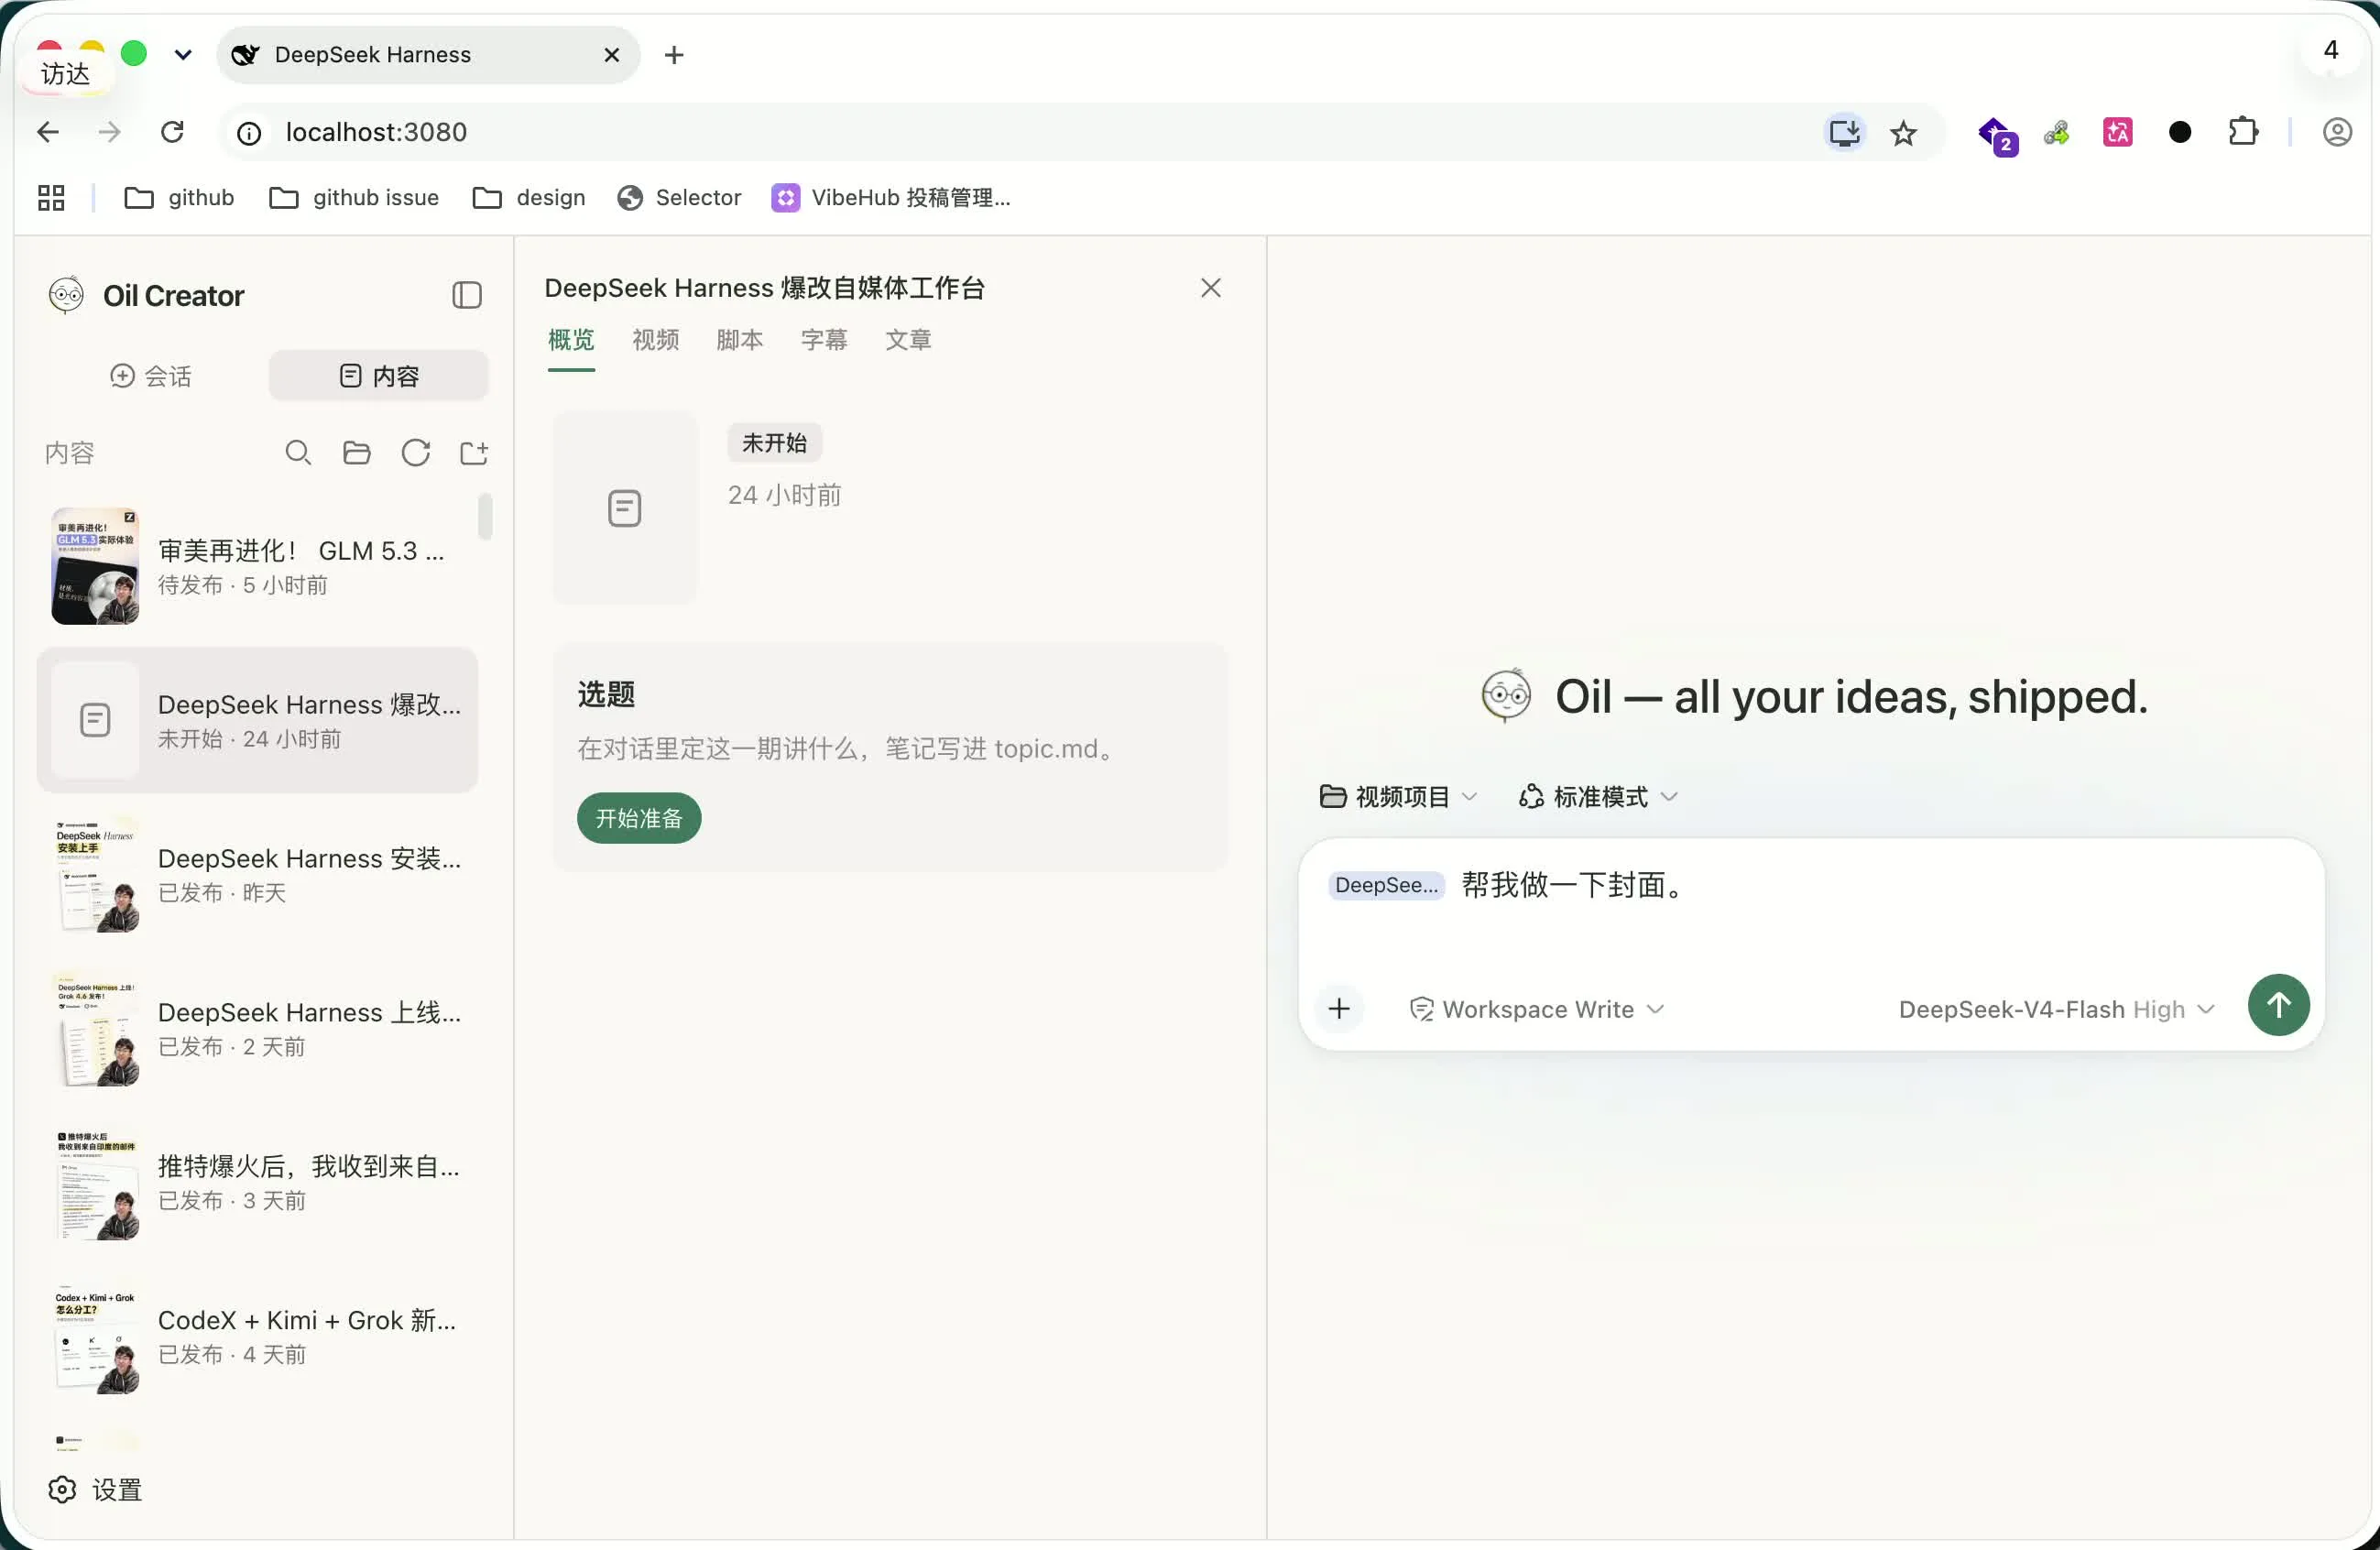Open the Workspace Write permission dropdown
The image size is (2380, 1550).
tap(1536, 1009)
